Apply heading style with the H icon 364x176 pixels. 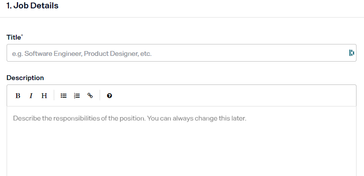[x=44, y=95]
